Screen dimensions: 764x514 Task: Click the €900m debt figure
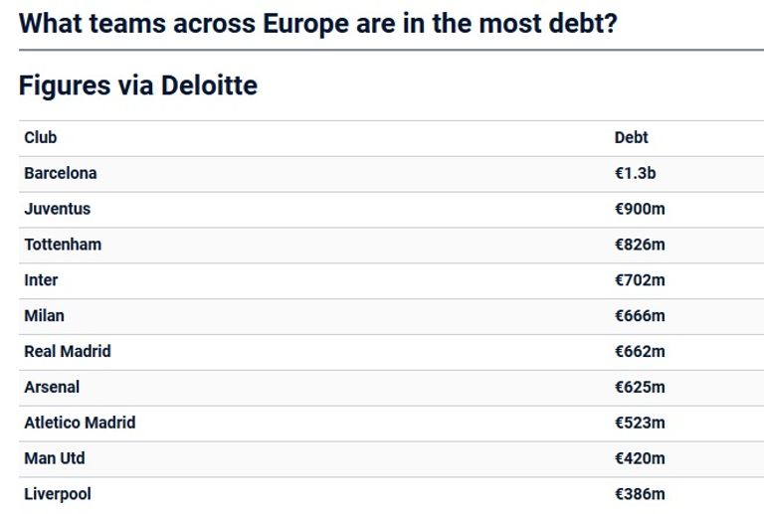point(640,209)
